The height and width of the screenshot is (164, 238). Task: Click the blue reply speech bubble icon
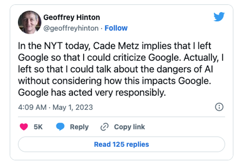61,127
